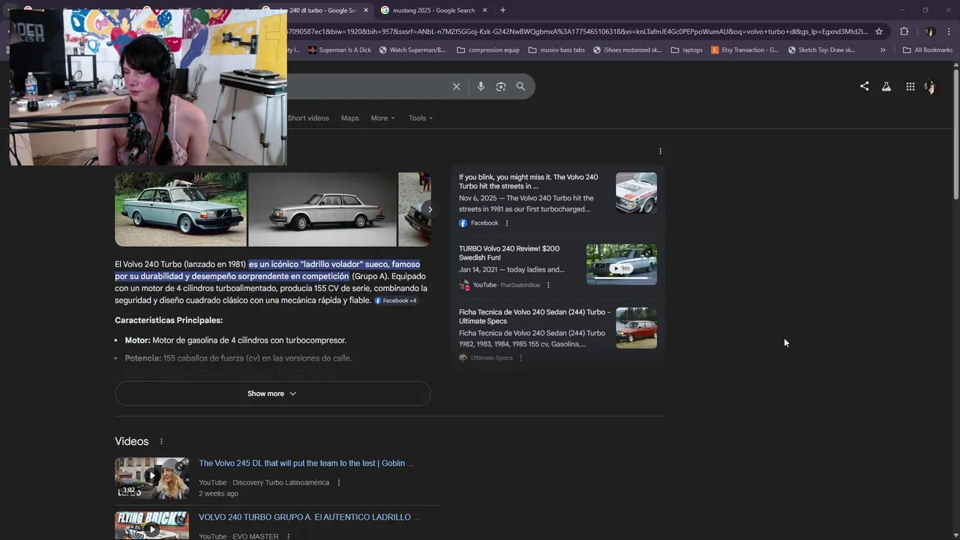Play the Flying Brick video thumbnail

point(151,525)
